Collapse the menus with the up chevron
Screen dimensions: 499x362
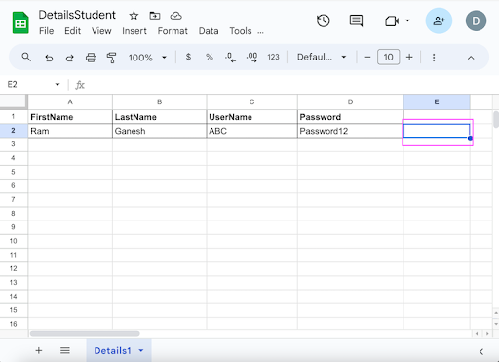point(471,58)
